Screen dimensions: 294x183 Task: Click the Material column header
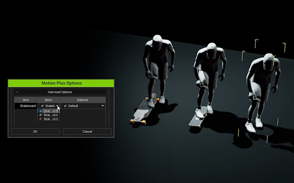83,100
